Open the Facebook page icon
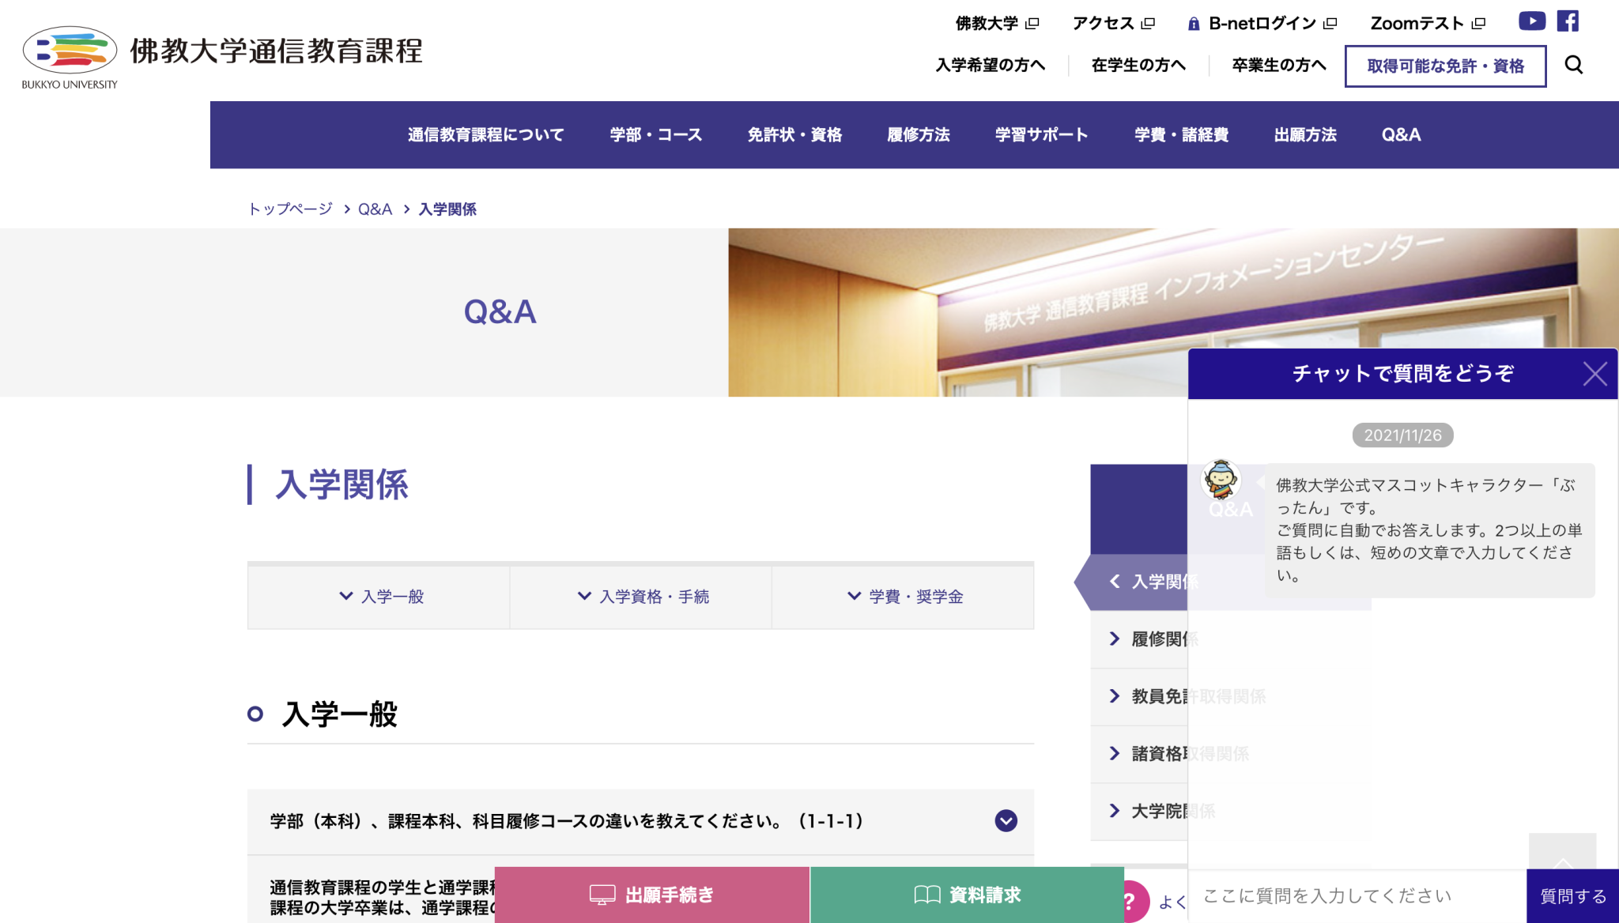Screen dimensions: 1619x923 click(1568, 21)
